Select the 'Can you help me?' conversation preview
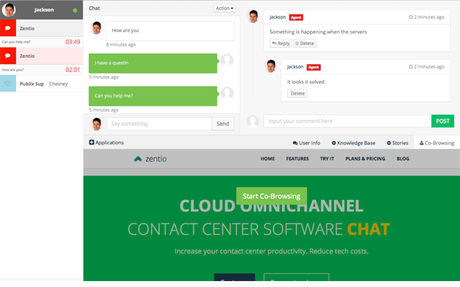The width and height of the screenshot is (460, 287). 16,42
